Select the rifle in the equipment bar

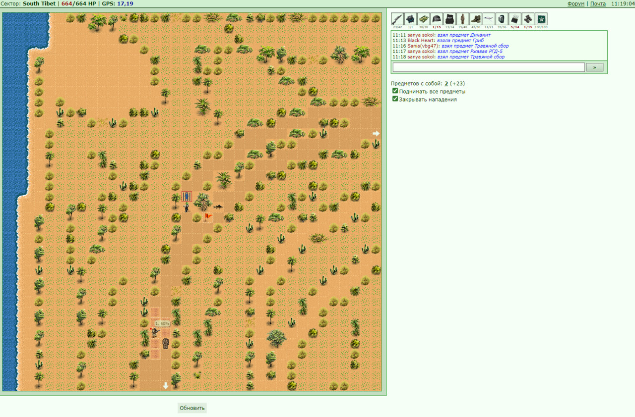pyautogui.click(x=397, y=19)
